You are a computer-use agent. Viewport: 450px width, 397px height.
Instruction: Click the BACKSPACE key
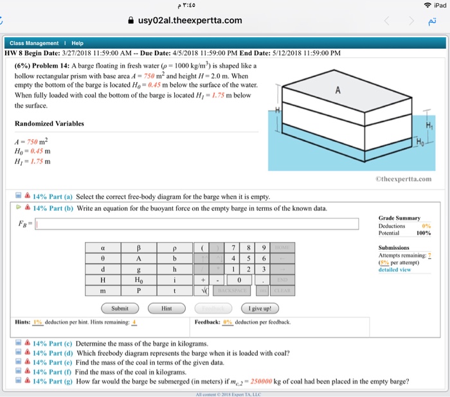pos(232,290)
